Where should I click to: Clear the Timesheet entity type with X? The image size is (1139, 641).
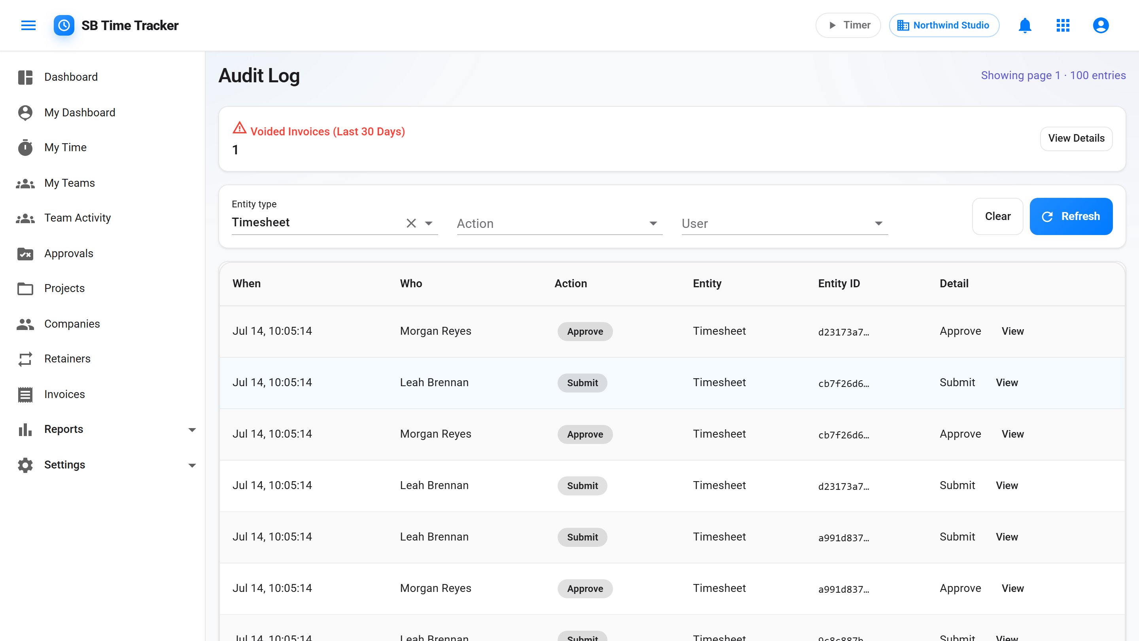(x=411, y=223)
